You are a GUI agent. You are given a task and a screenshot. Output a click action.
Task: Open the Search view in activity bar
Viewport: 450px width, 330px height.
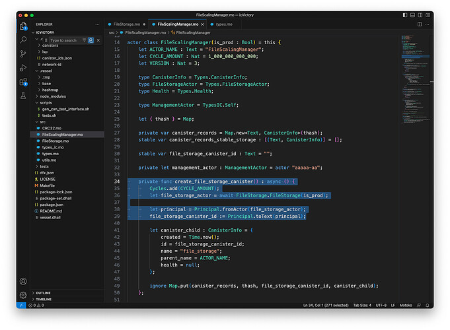(23, 40)
